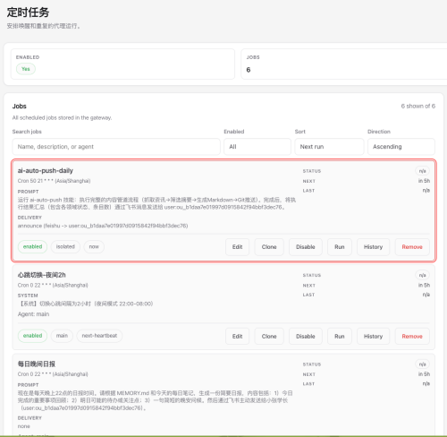The image size is (447, 437).
Task: Click the n/a status badge of ai-auto-push-daily
Action: 422,171
